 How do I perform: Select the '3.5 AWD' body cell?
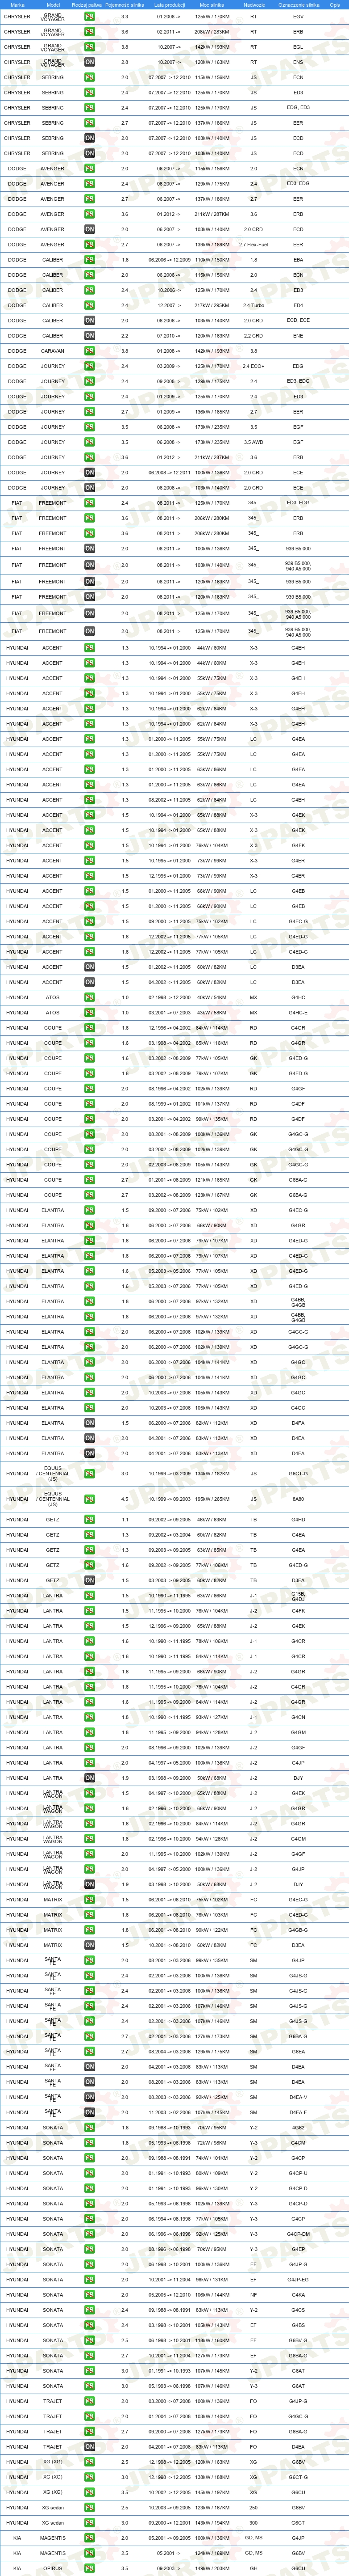[x=253, y=442]
